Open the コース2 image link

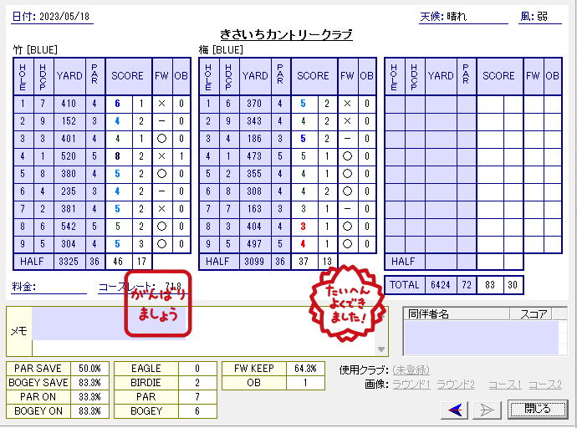tap(545, 385)
